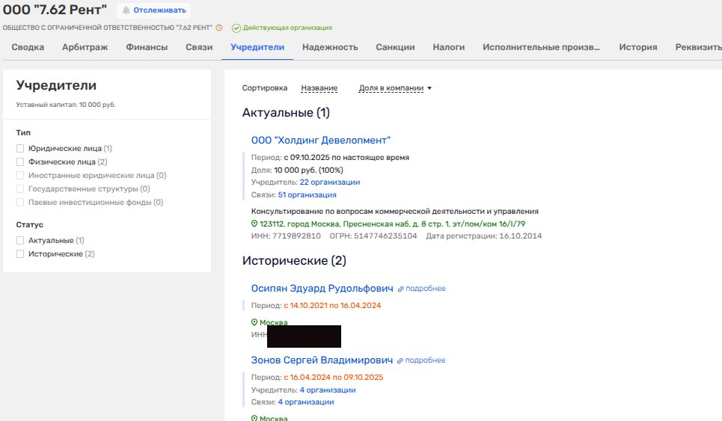This screenshot has width=722, height=421.
Task: Enable the Физические лица filter checkbox
Action: pyautogui.click(x=21, y=162)
